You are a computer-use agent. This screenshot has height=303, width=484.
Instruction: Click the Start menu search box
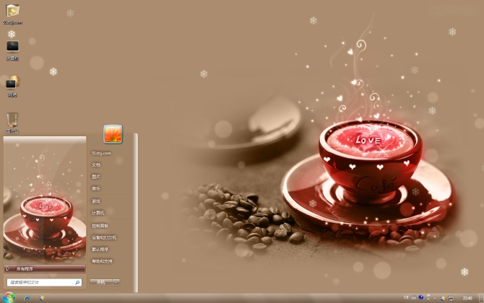tap(45, 282)
